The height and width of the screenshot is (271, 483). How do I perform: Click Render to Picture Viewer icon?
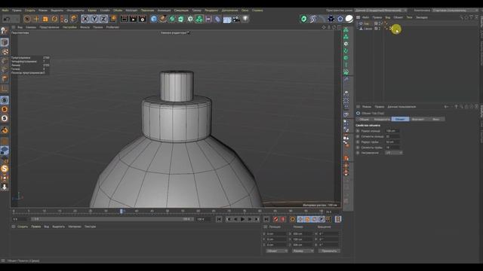[134, 19]
